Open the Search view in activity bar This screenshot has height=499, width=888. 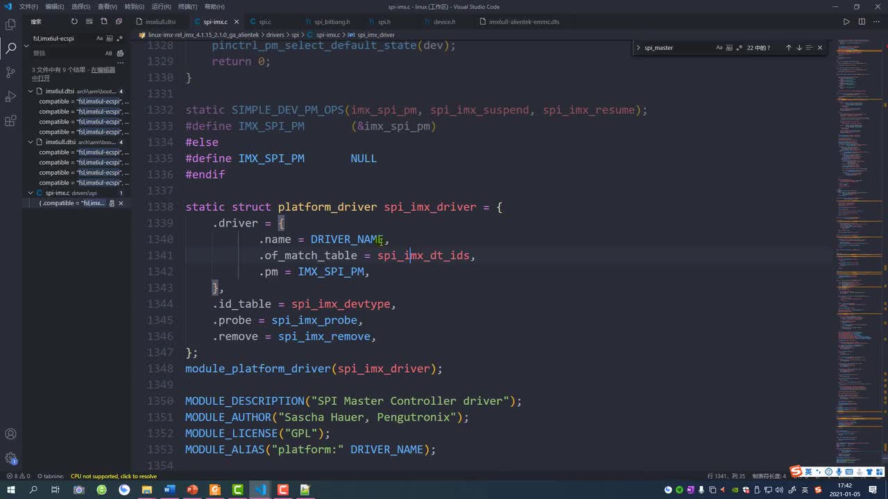(x=10, y=49)
